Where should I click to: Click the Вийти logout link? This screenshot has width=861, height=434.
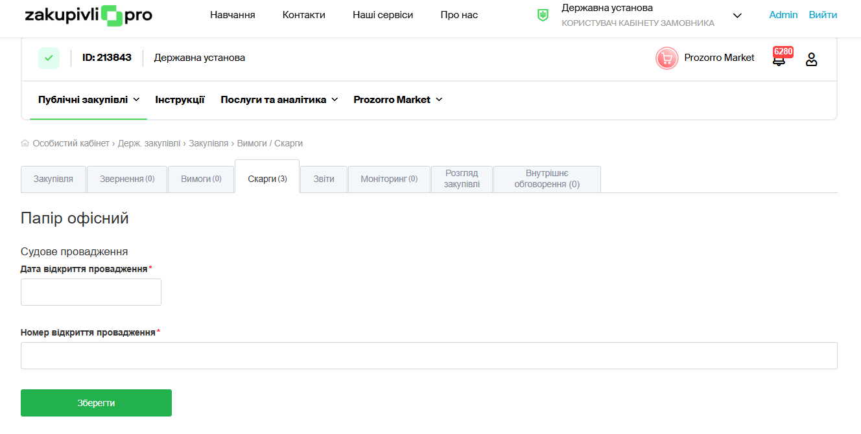click(823, 15)
